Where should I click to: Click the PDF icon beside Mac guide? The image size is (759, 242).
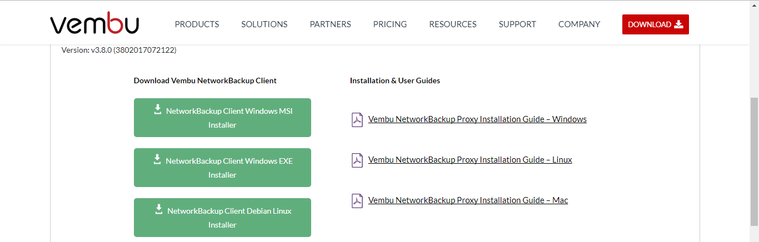pyautogui.click(x=357, y=200)
